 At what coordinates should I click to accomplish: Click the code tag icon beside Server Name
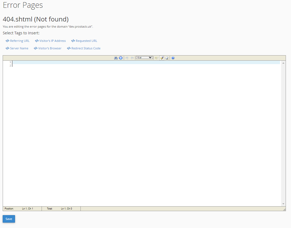[7, 48]
